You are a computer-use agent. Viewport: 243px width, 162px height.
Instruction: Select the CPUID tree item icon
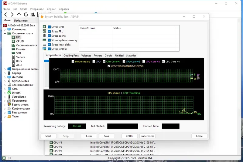tap(13, 41)
